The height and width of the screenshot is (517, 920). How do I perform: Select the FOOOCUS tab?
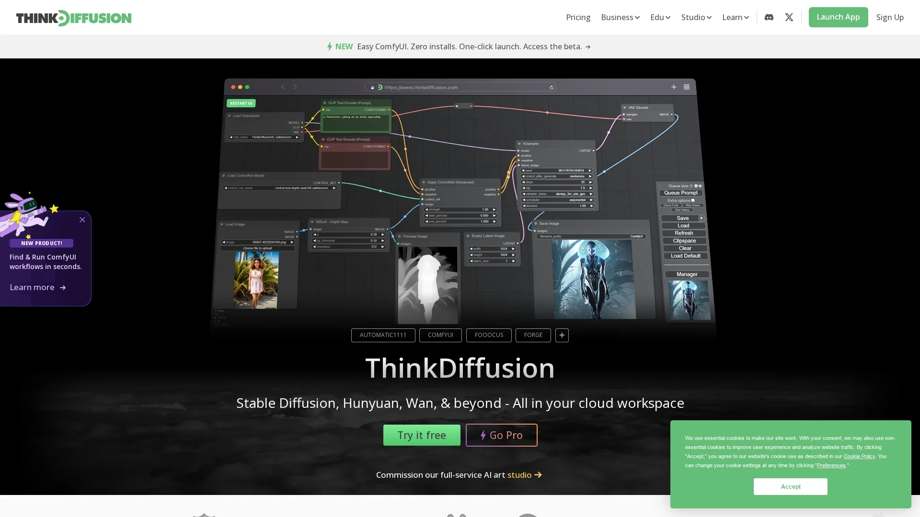pos(489,335)
